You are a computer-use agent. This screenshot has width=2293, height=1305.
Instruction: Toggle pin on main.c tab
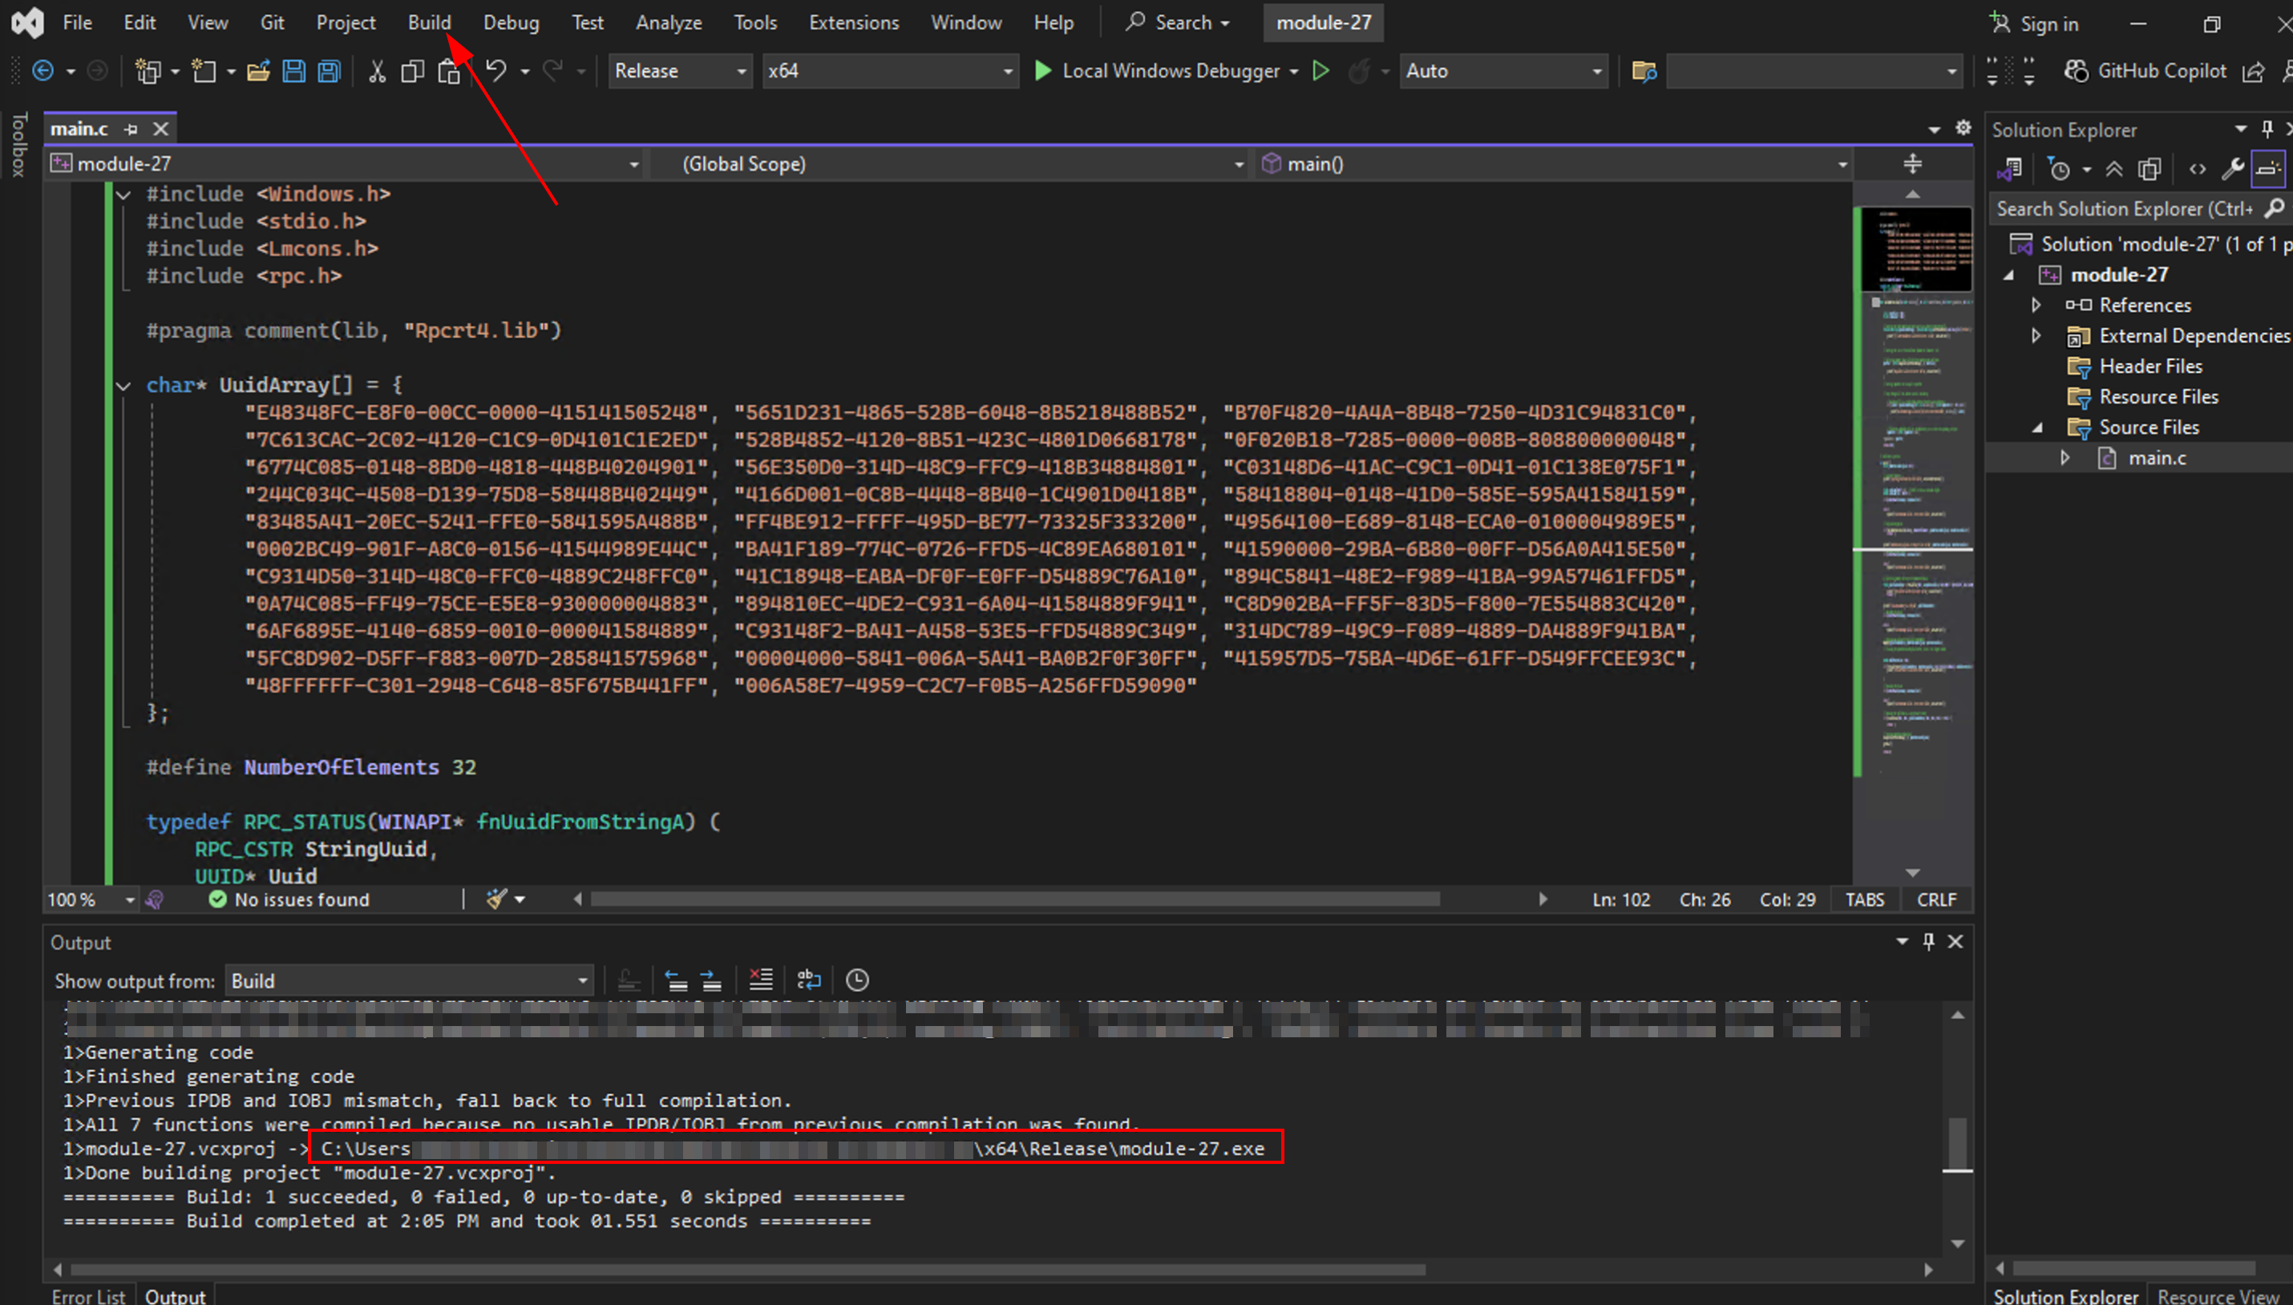click(x=131, y=129)
